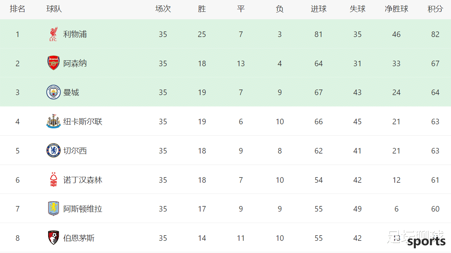Screen dimensions: 451x253
Task: Open the 阿森纳 team name link
Action: pyautogui.click(x=75, y=63)
